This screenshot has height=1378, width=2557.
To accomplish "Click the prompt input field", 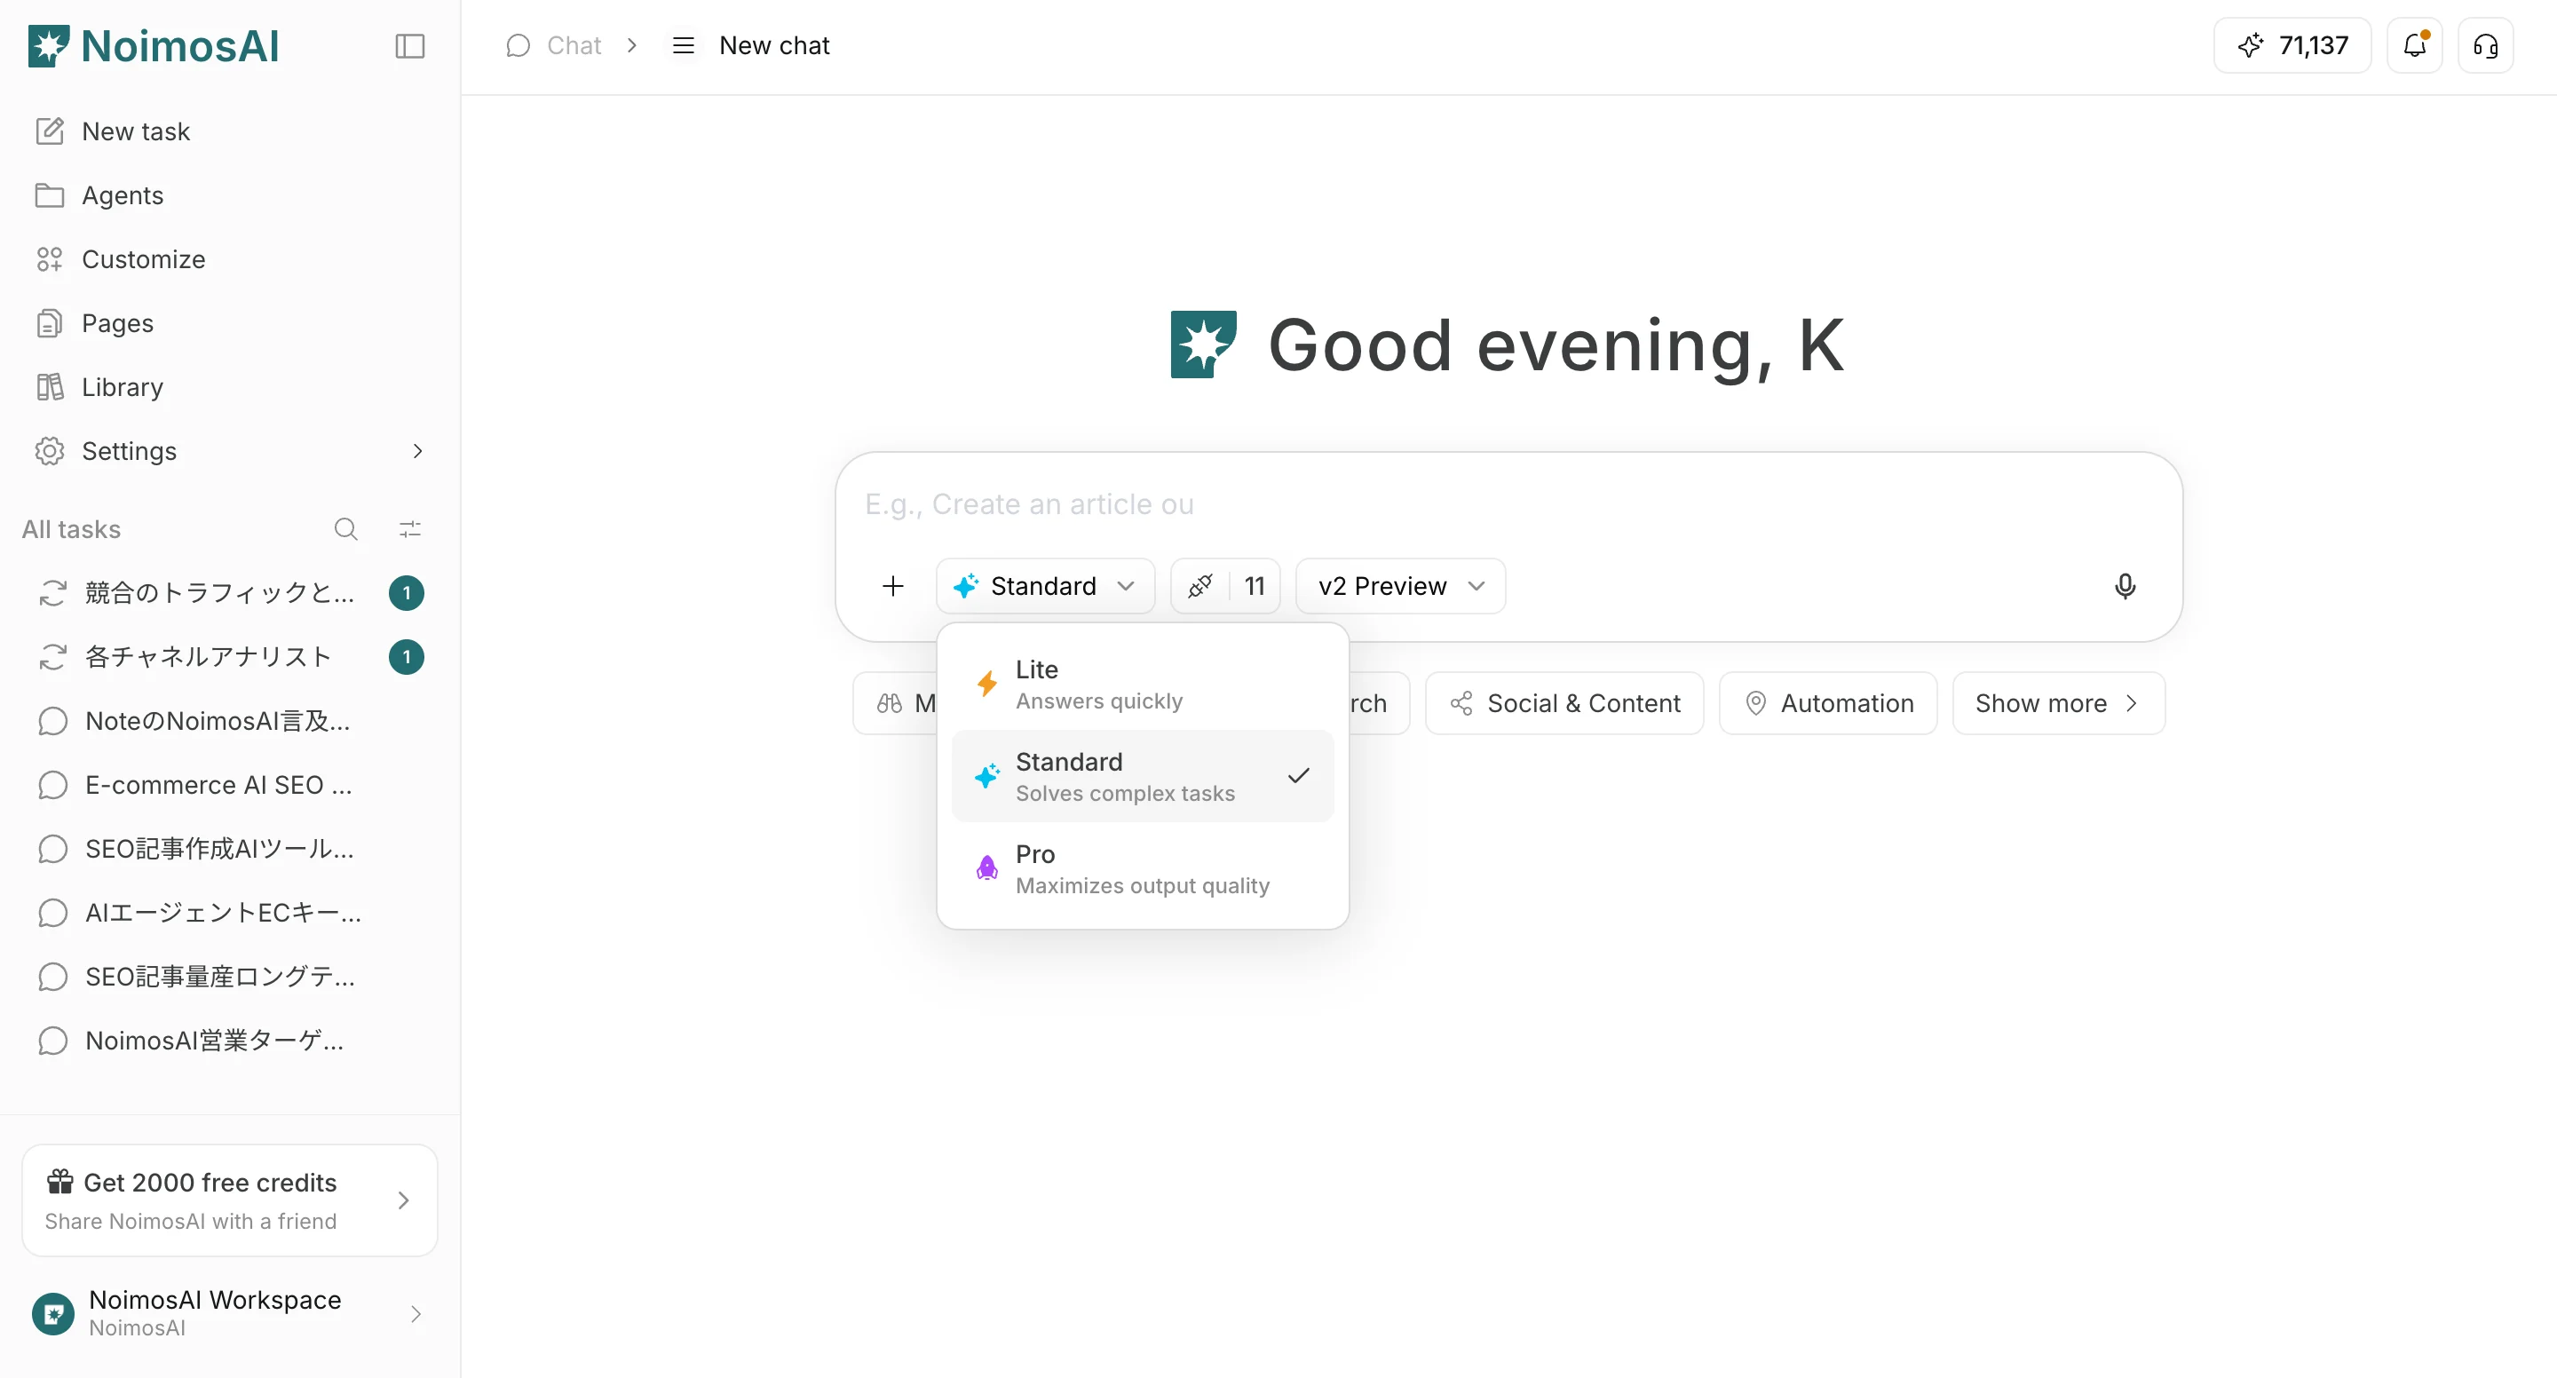I will (1508, 504).
